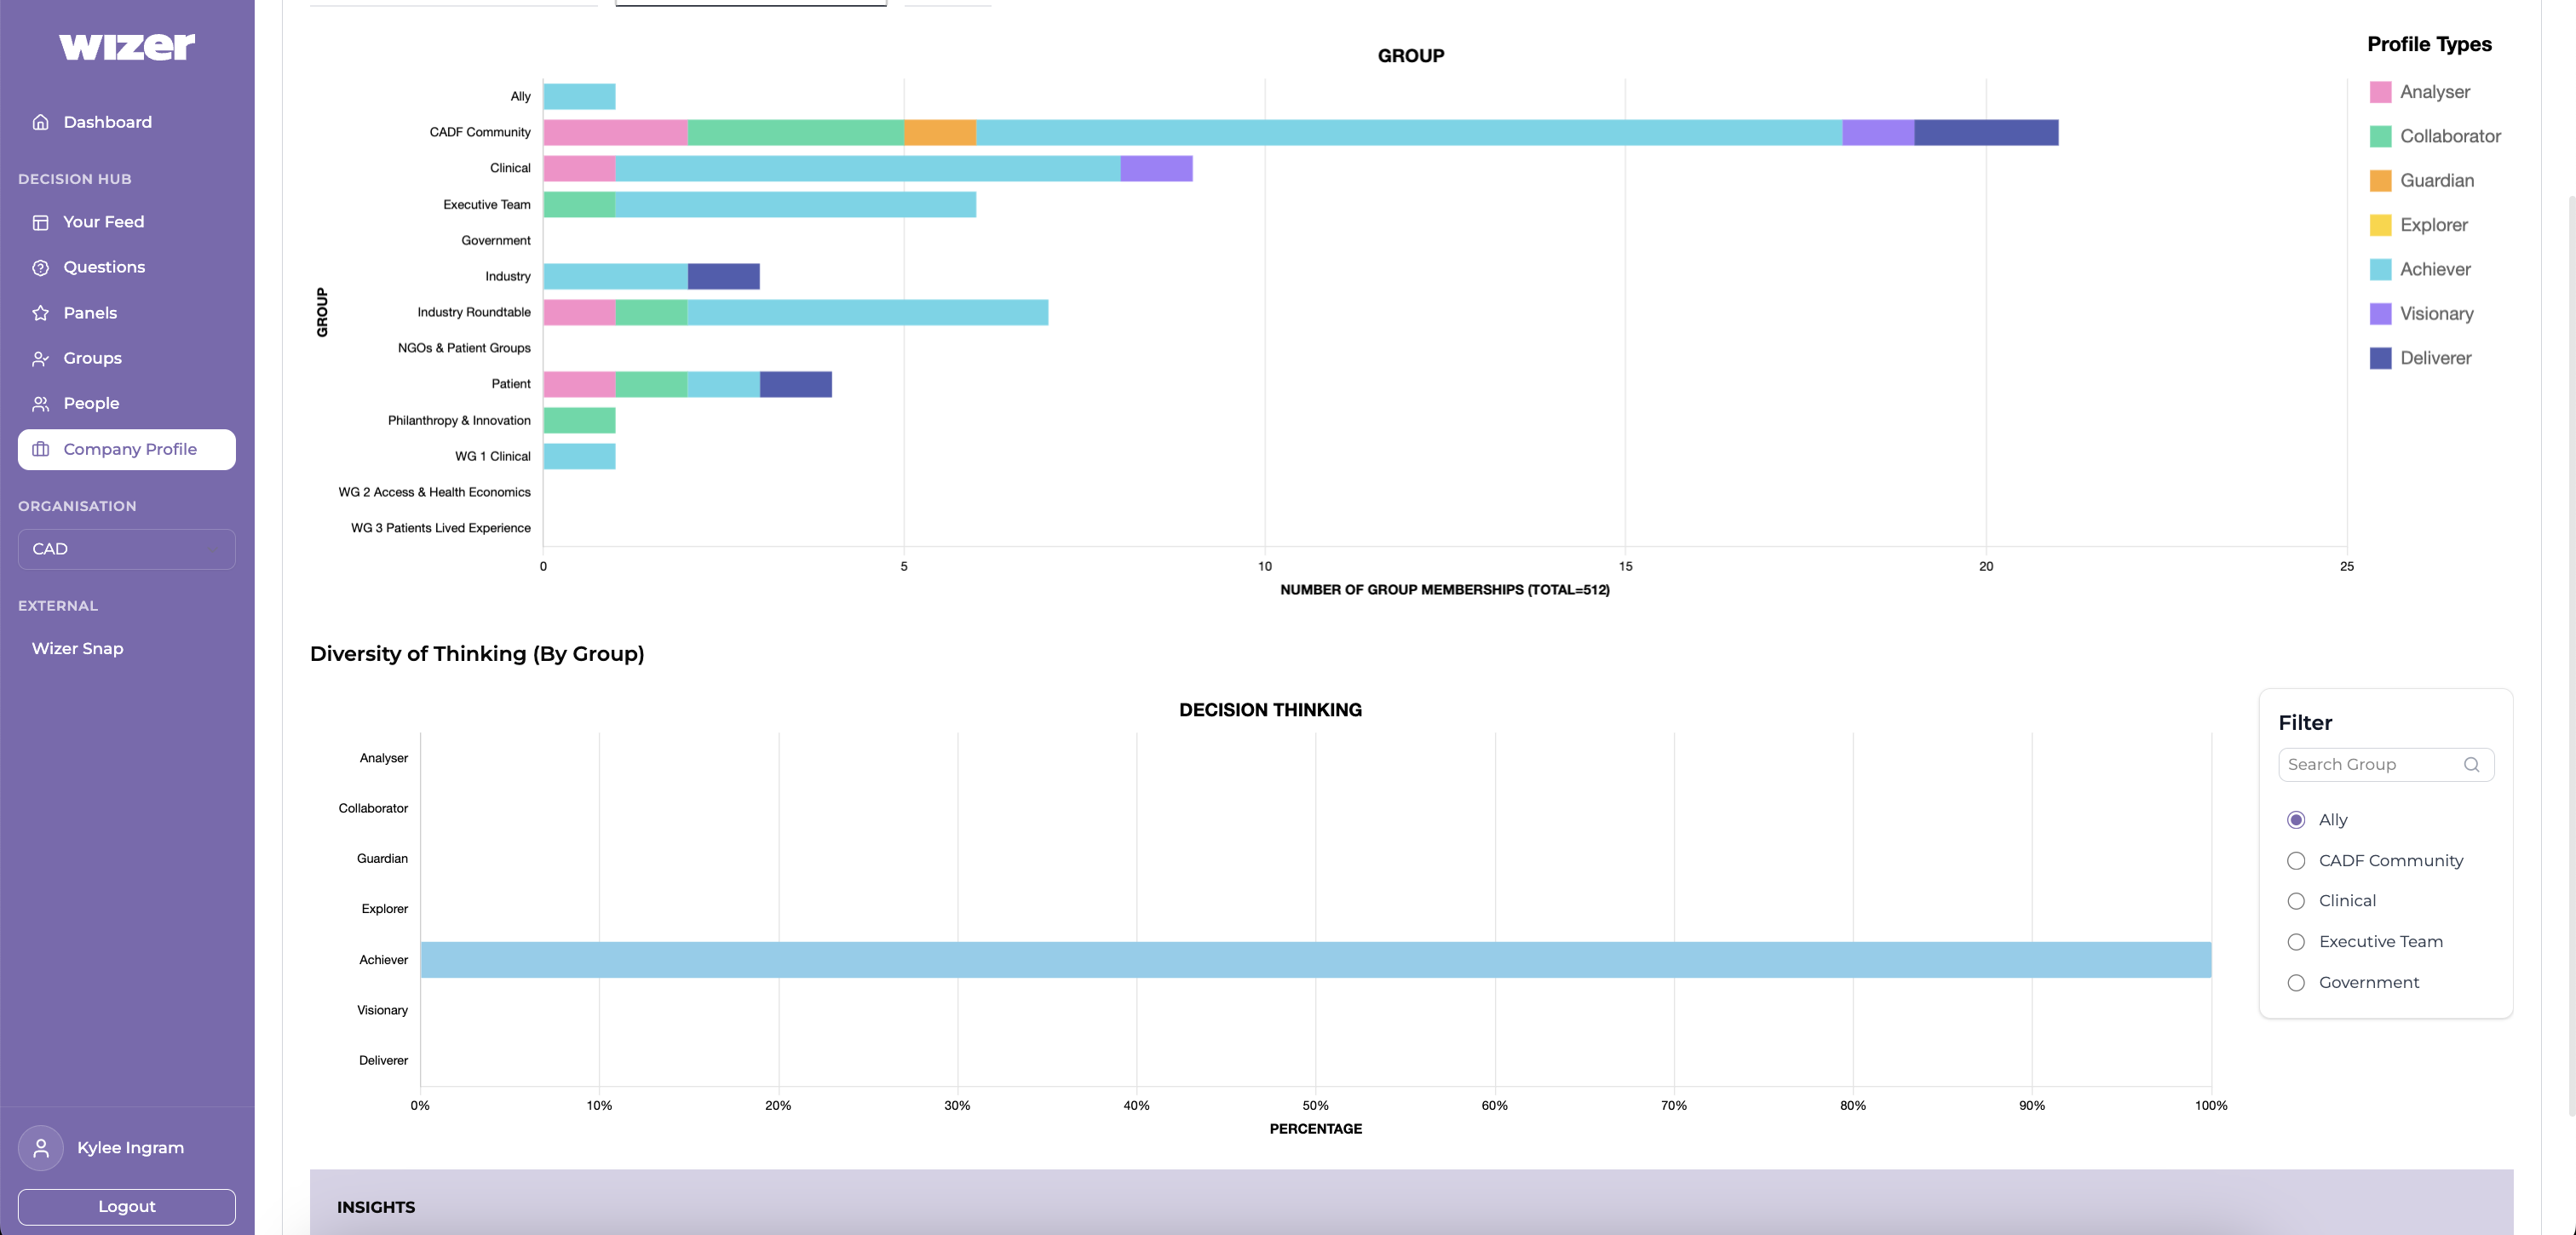Image resolution: width=2576 pixels, height=1235 pixels.
Task: Select the Clinical group radio button
Action: (2296, 901)
